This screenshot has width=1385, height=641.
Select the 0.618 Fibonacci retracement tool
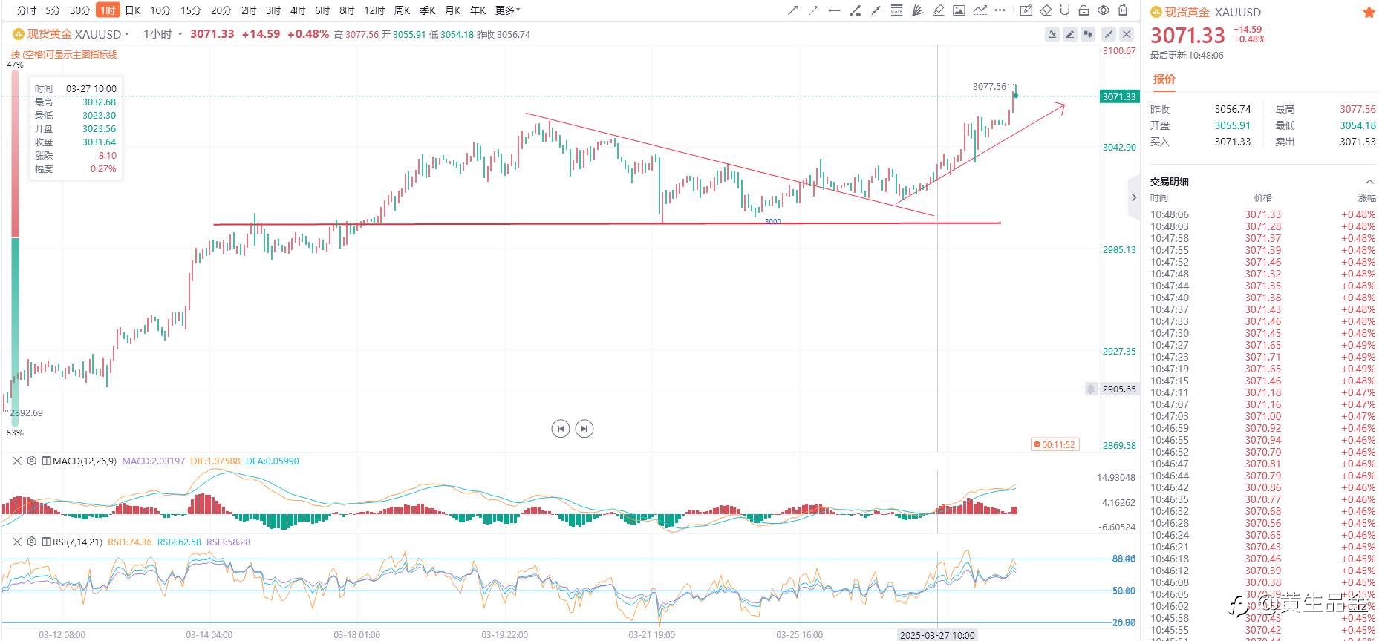pos(897,10)
